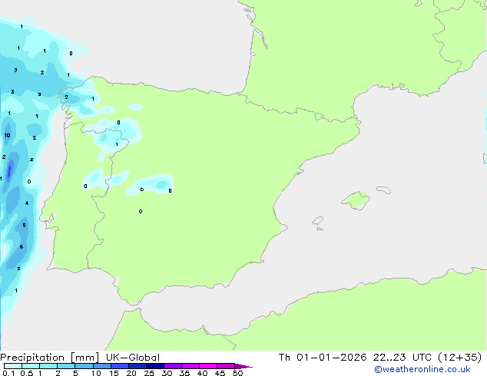
Task: Select the purple 30–35 mm legend box
Action: click(x=173, y=366)
